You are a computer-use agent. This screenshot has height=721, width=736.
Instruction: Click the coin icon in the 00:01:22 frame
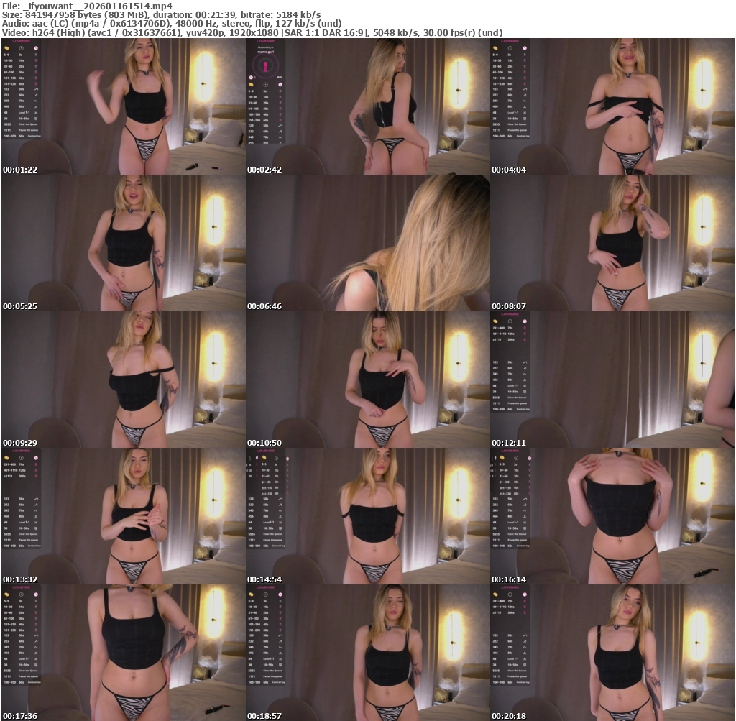6,48
